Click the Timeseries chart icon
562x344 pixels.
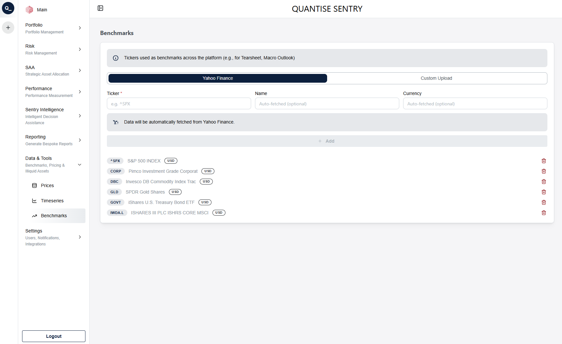35,200
